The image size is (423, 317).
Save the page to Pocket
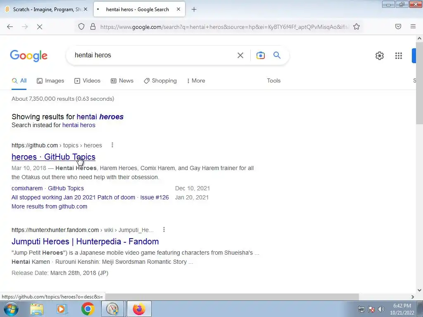tap(398, 26)
